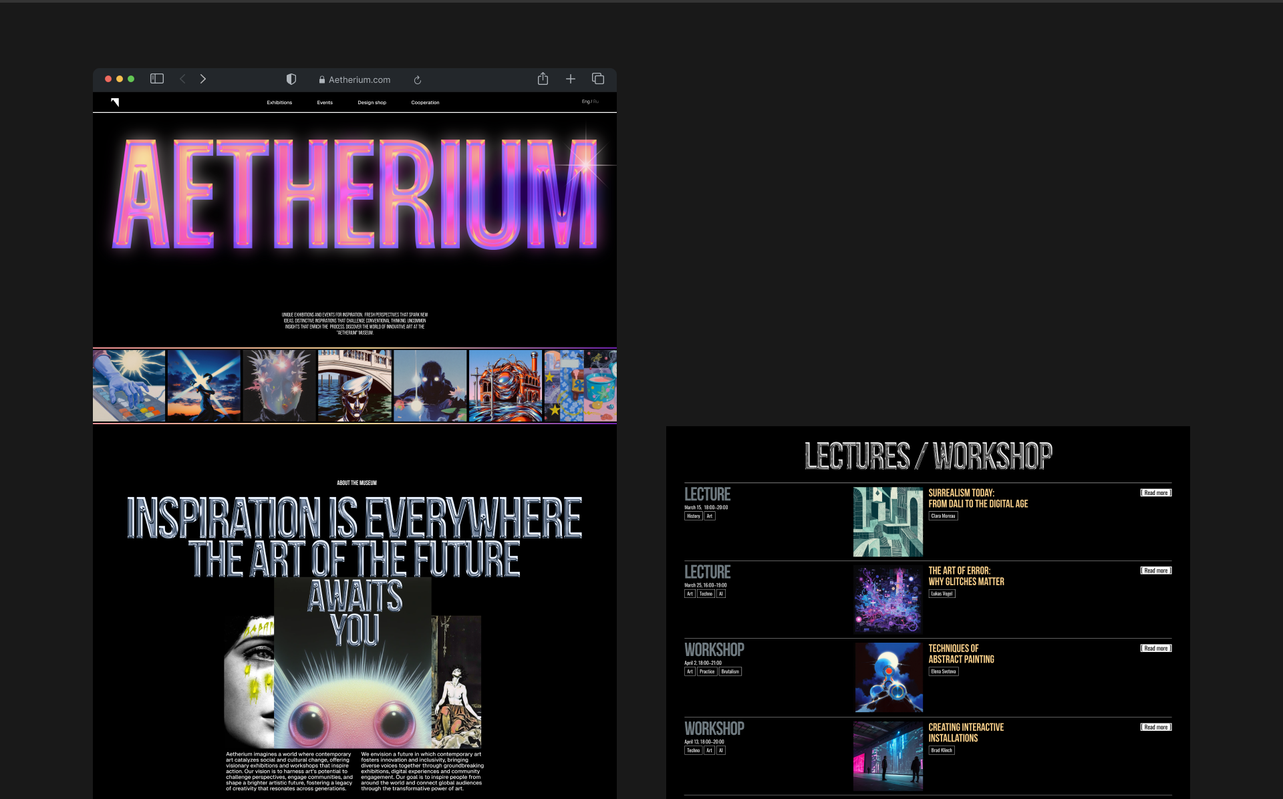The height and width of the screenshot is (799, 1283).
Task: Open the Exhibitions menu item
Action: click(279, 103)
